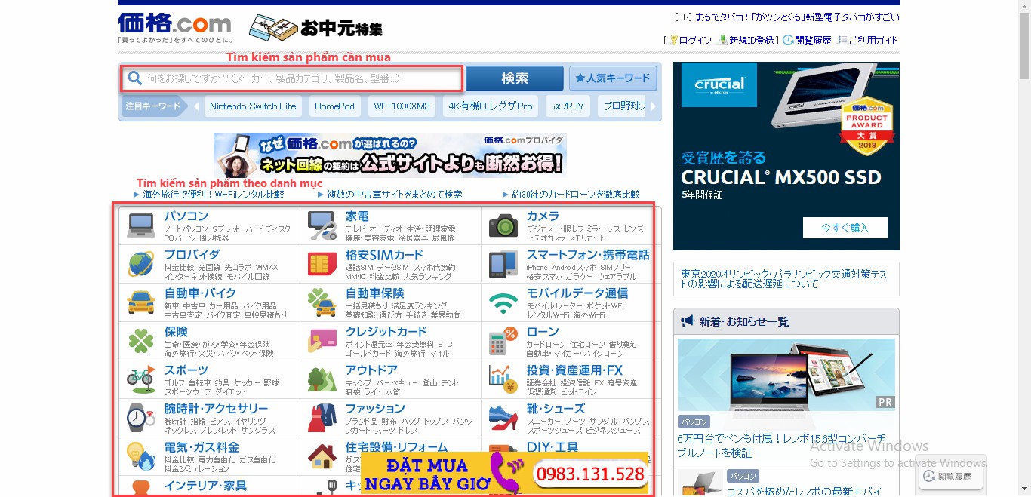This screenshot has height=497, width=1031.
Task: Click the ファッション jacket icon
Action: [322, 418]
